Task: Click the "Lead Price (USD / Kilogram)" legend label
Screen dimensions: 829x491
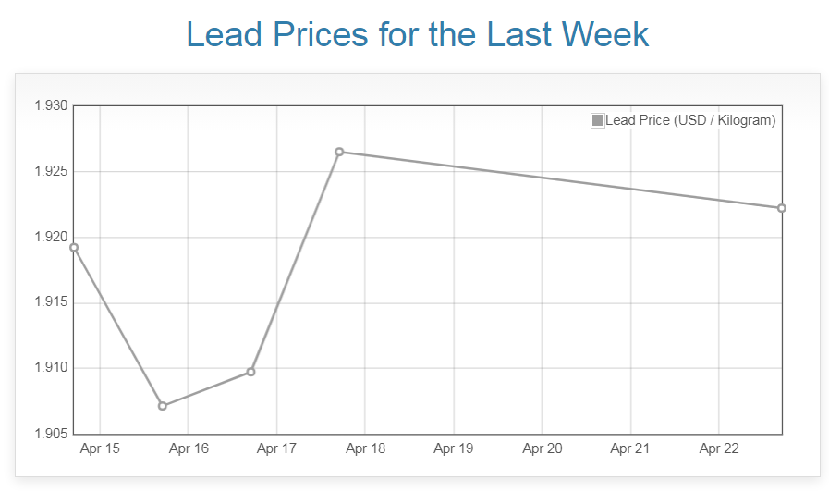Action: click(x=690, y=120)
